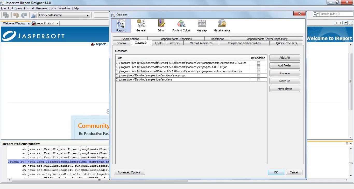This screenshot has height=189, width=354.
Task: Toggle Reloadable for src\java\mappings path
Action: (x=258, y=76)
